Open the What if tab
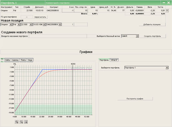This screenshot has width=172, height=127. point(114,60)
